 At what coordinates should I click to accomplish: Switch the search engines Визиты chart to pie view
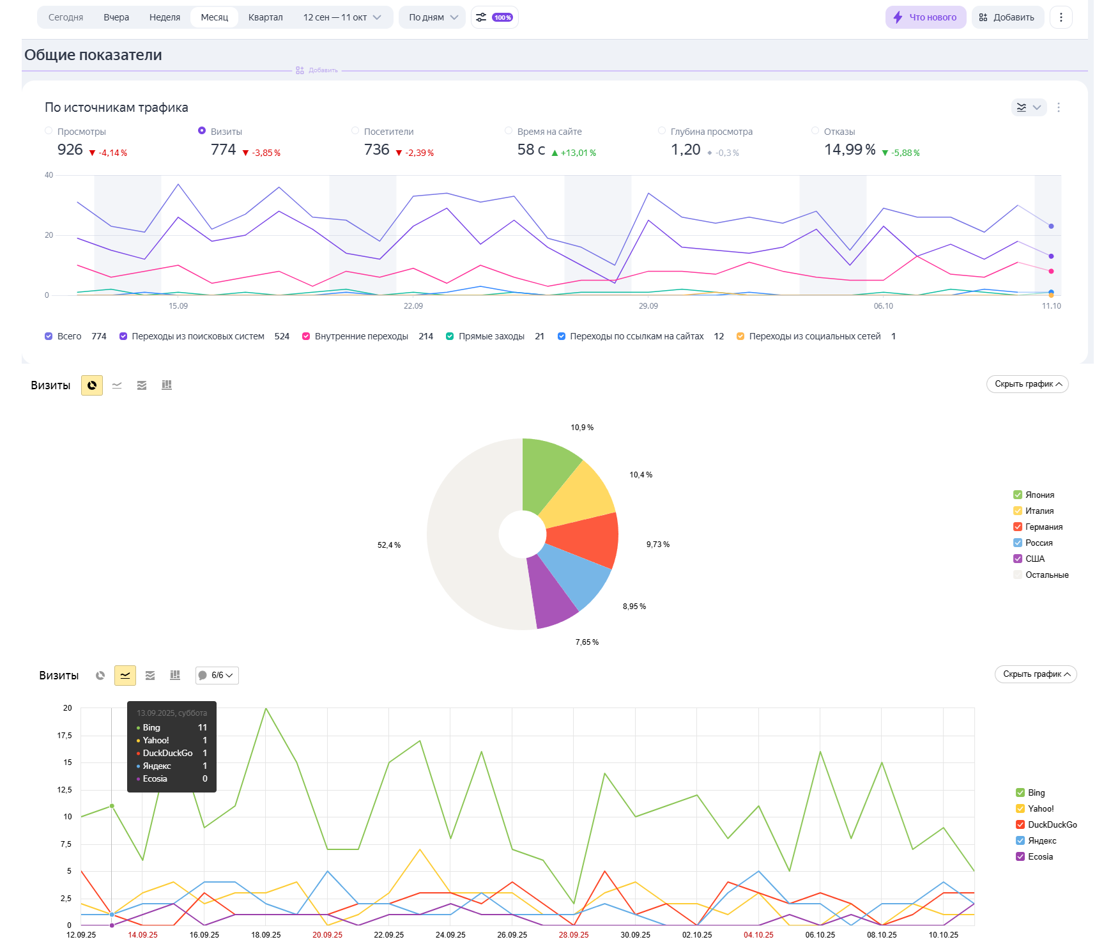100,676
